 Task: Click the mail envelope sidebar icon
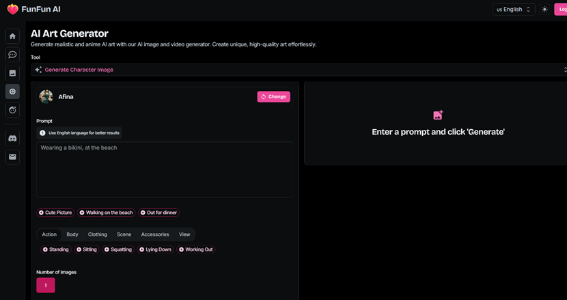[x=12, y=157]
